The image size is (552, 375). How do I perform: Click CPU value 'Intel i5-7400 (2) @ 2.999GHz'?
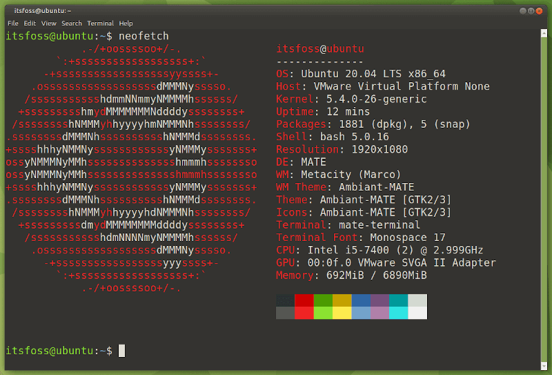pyautogui.click(x=395, y=250)
